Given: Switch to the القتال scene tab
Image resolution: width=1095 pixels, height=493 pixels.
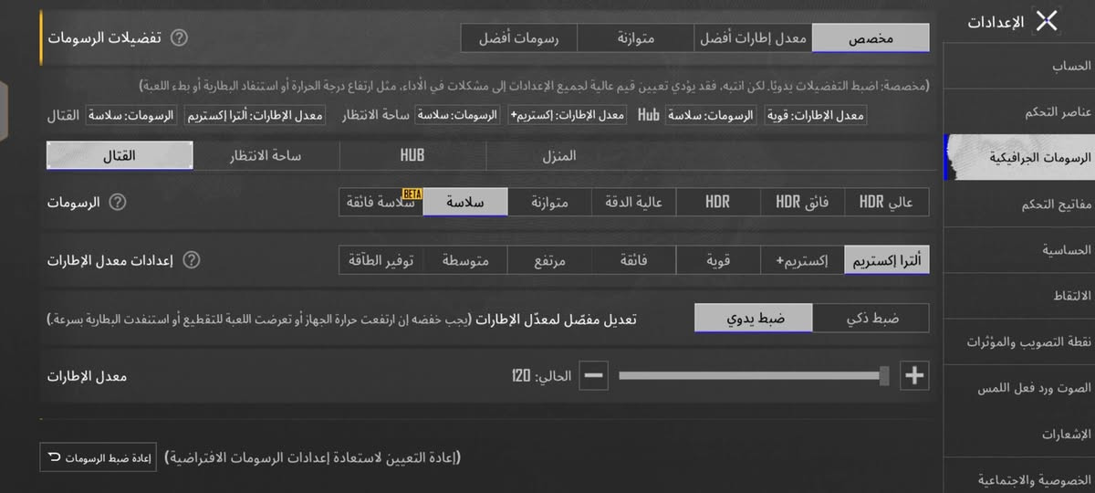Looking at the screenshot, I should click(120, 155).
